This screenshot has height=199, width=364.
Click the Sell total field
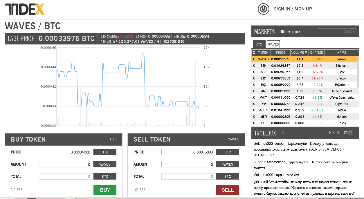click(x=189, y=176)
